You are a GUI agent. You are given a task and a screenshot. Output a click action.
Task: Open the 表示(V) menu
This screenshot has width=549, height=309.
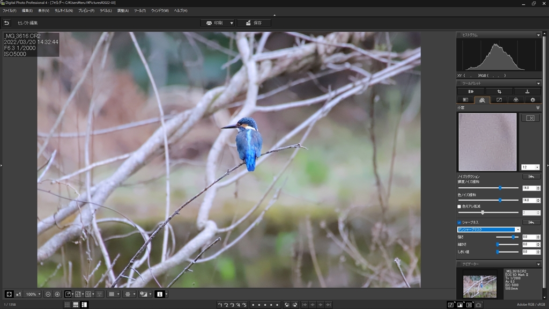click(43, 11)
